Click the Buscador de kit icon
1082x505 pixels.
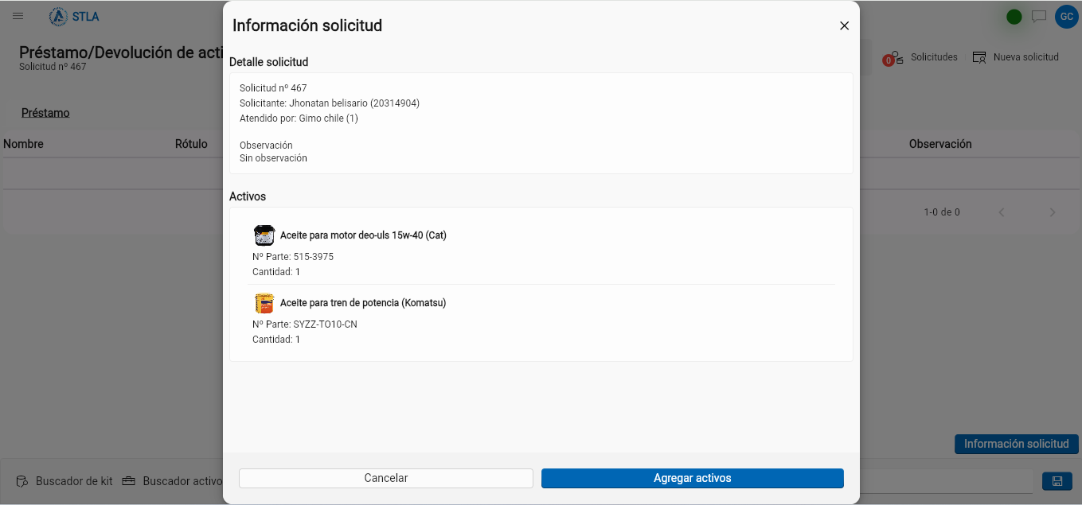click(21, 481)
